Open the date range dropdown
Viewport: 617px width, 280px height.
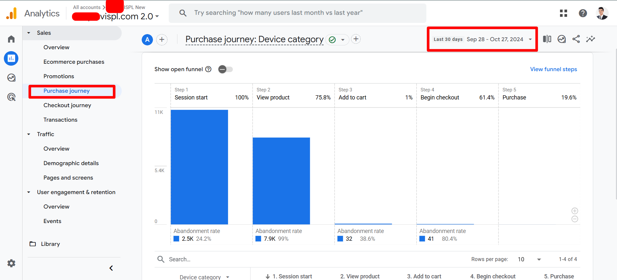tap(482, 39)
